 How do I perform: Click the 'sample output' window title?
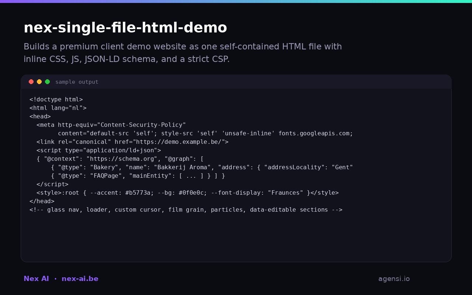[x=77, y=82]
